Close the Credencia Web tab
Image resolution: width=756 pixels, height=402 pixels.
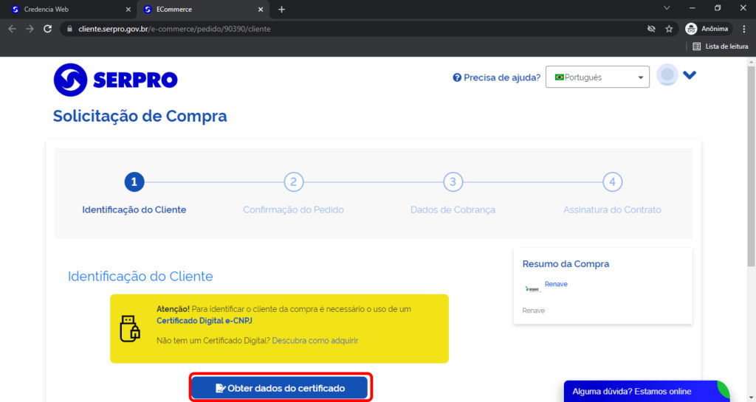pos(128,9)
